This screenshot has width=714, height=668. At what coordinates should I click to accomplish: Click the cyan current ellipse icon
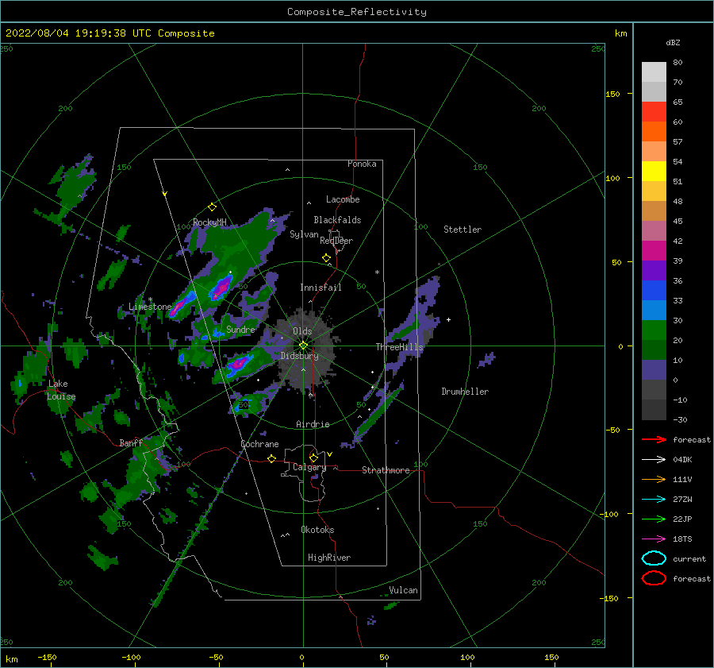pos(654,558)
